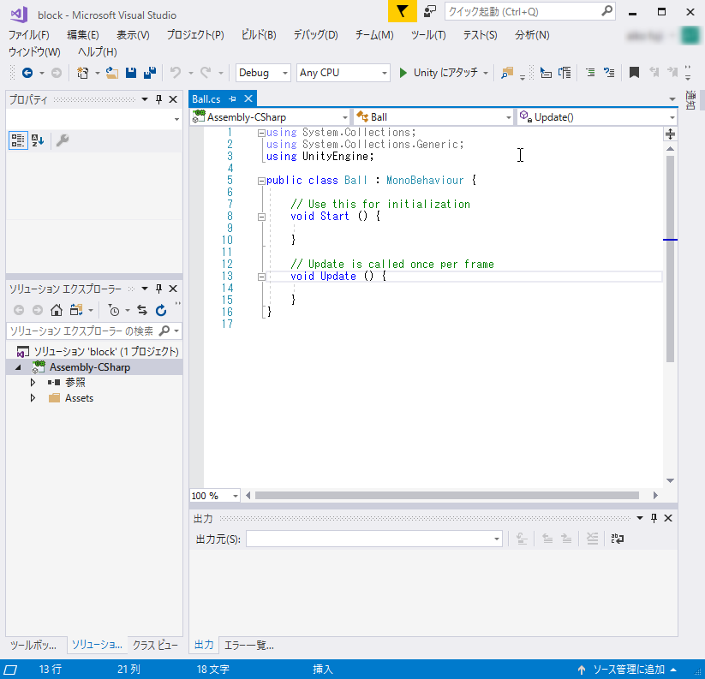
Task: Pin the Properties panel
Action: tap(158, 99)
